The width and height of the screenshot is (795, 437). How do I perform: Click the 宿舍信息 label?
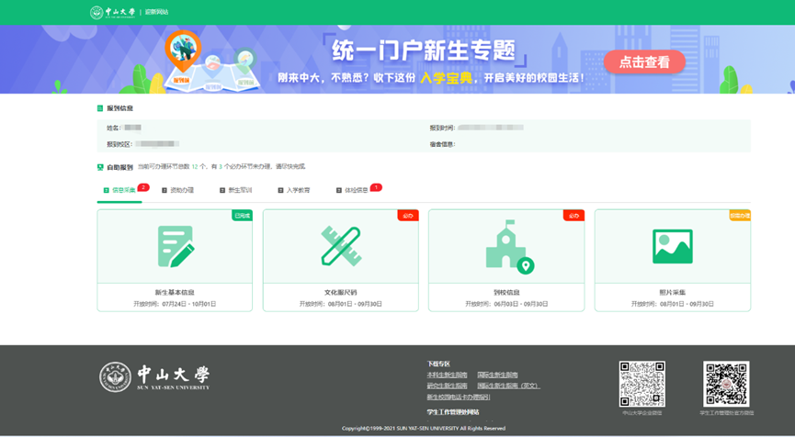point(442,144)
